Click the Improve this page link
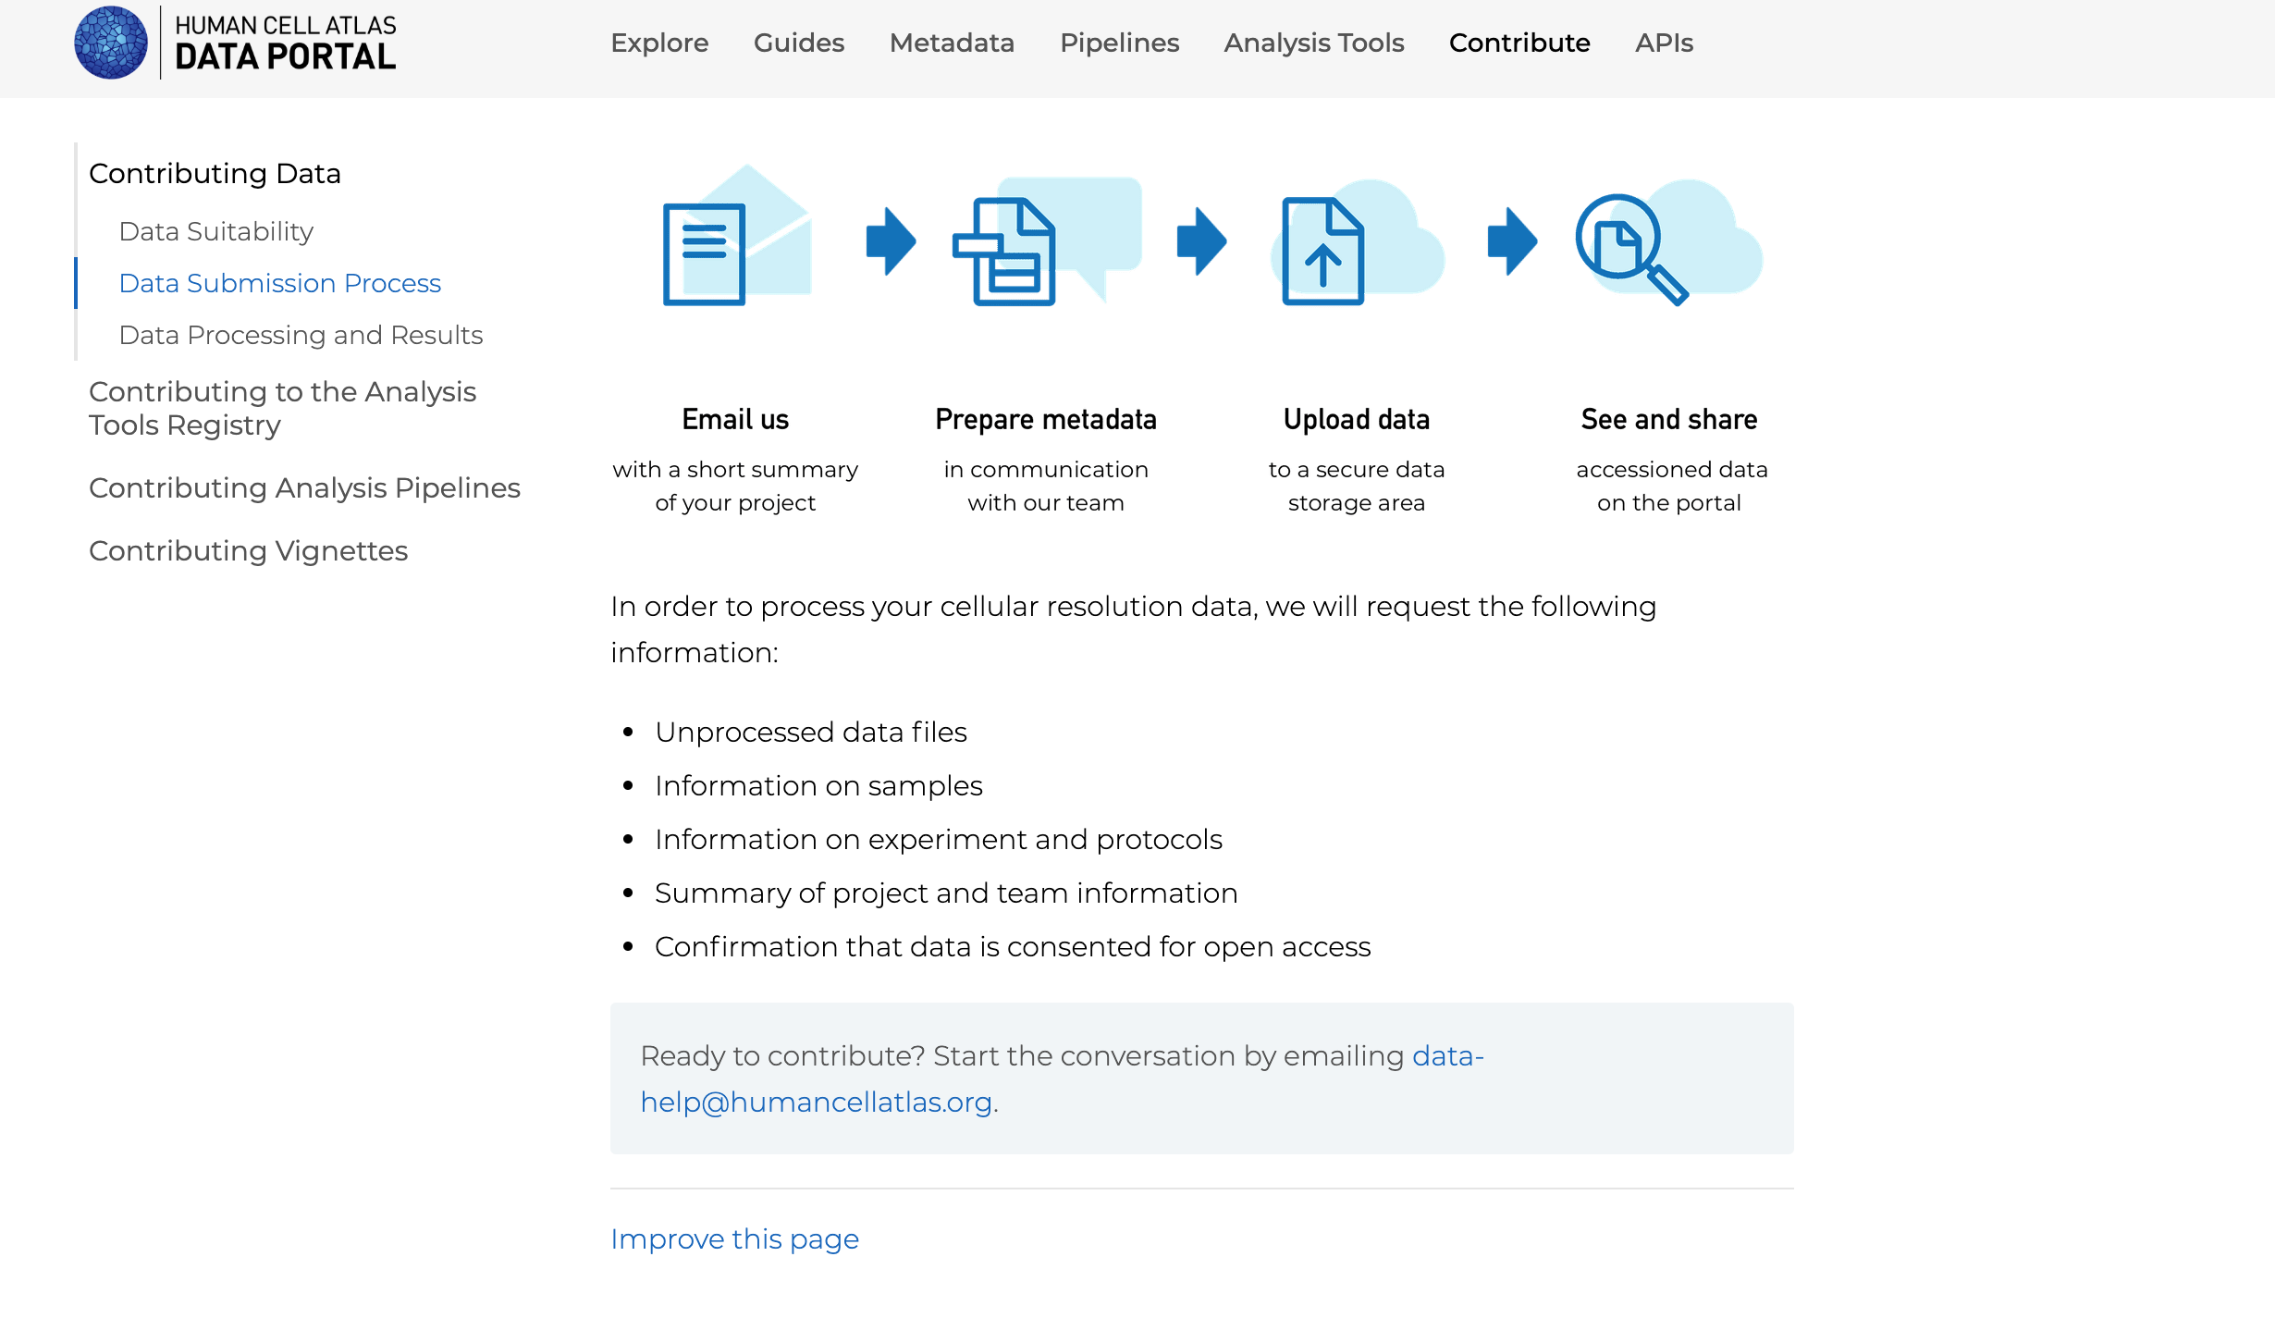 coord(733,1238)
